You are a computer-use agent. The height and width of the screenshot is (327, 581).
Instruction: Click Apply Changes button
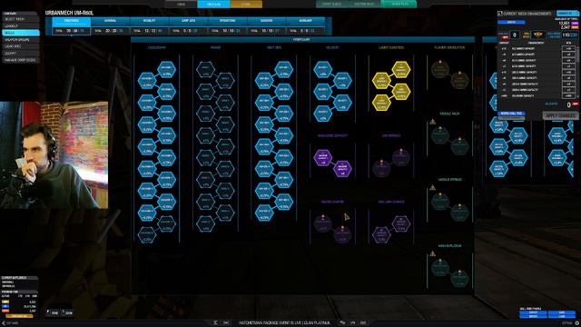[x=560, y=115]
